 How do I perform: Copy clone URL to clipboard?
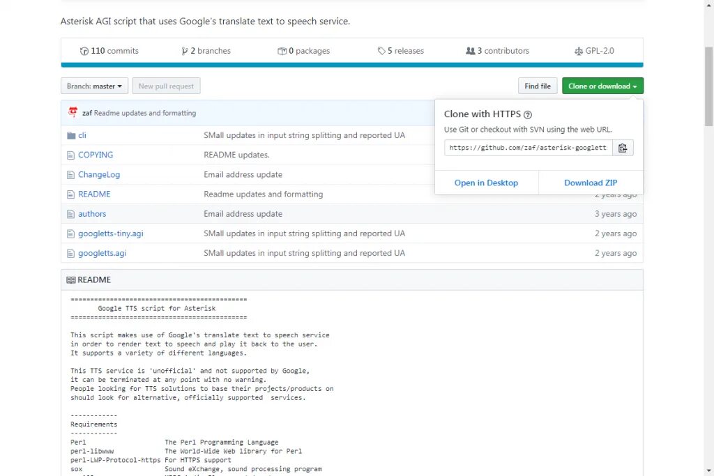click(623, 148)
